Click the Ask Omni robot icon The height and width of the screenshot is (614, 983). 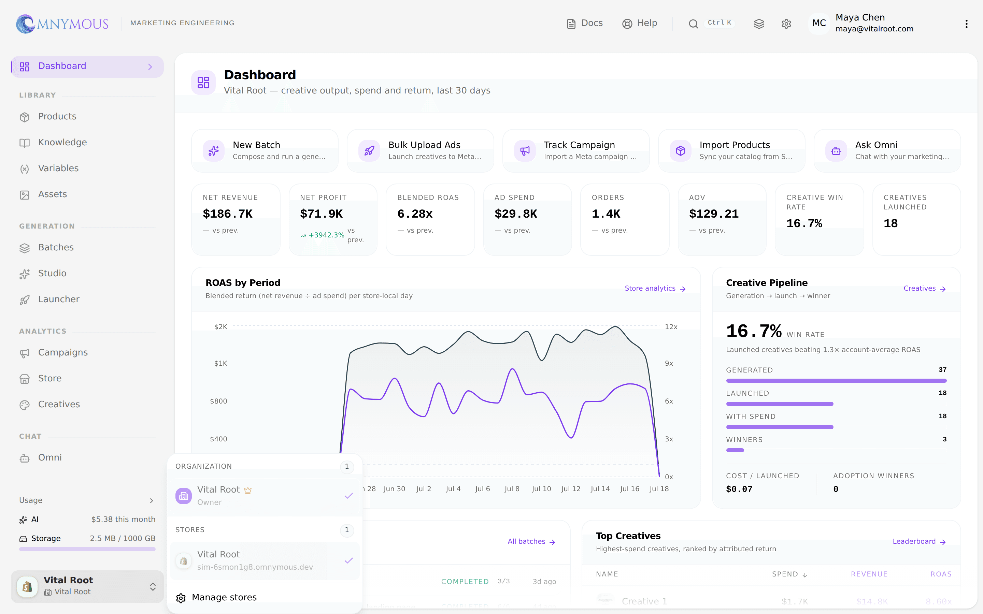point(836,151)
